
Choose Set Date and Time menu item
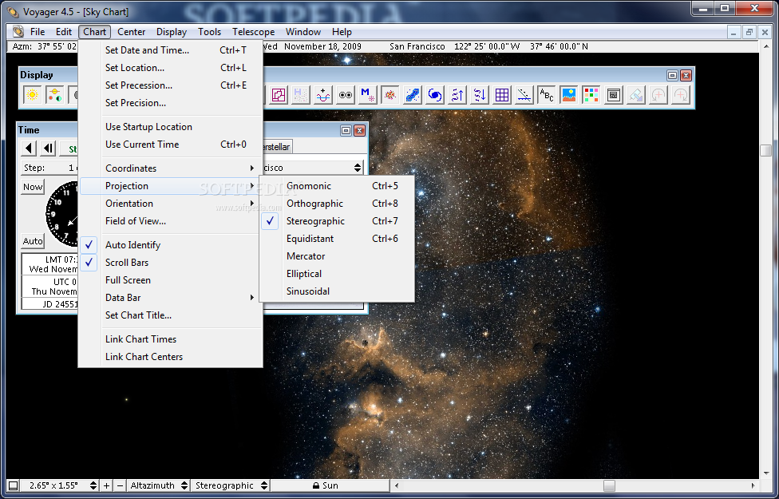pos(170,50)
